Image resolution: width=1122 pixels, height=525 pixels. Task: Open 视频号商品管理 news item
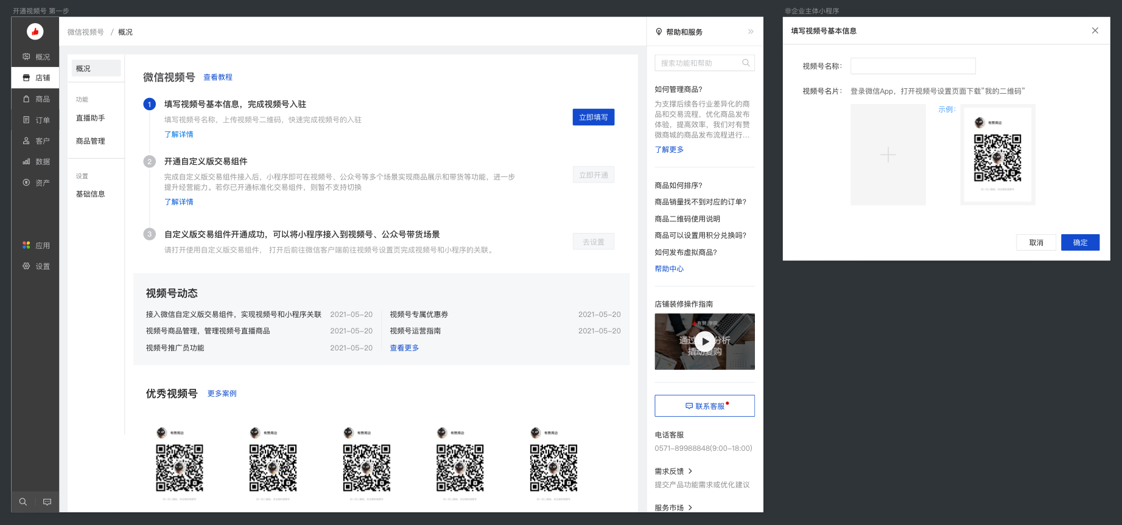(x=208, y=331)
